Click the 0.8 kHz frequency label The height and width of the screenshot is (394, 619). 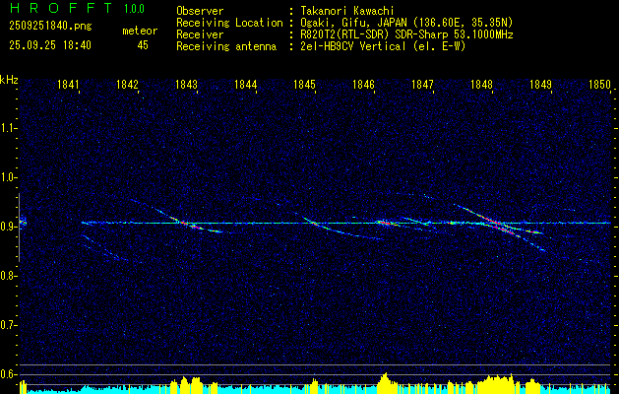(7, 276)
